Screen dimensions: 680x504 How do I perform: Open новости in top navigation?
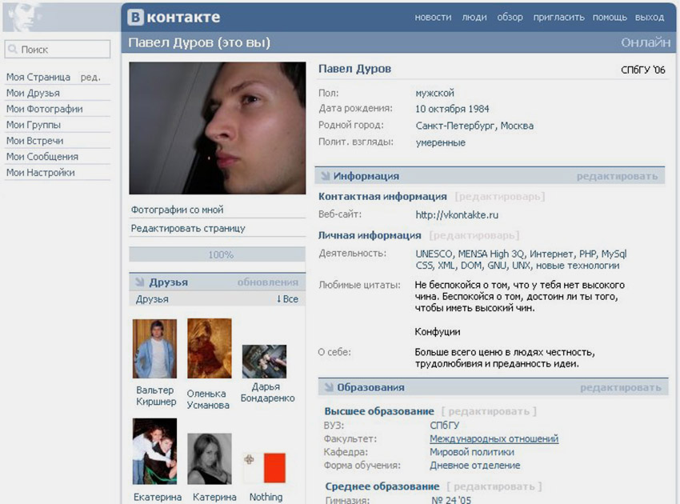coord(433,18)
